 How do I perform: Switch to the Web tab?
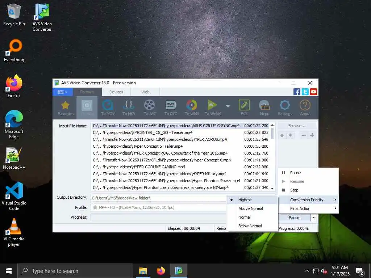145,92
